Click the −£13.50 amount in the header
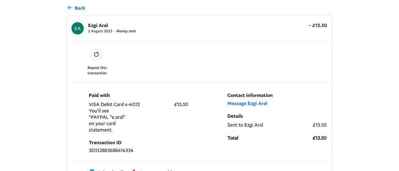This screenshot has width=399, height=171. (x=318, y=26)
